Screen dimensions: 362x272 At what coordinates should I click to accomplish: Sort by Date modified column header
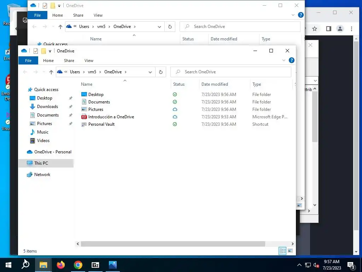point(215,84)
